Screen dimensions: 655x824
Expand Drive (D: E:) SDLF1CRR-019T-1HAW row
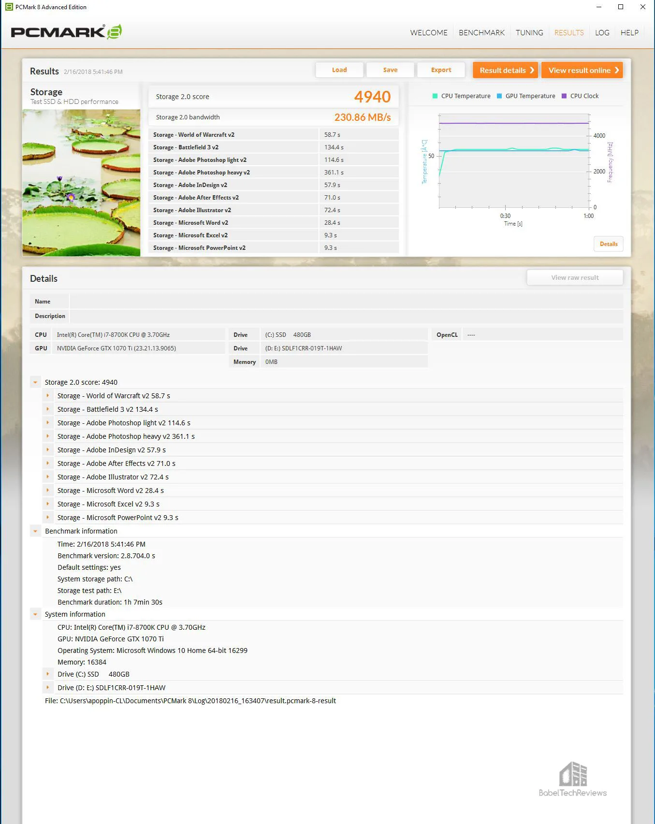tap(48, 688)
